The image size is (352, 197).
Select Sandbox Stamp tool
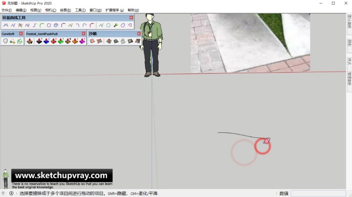[116, 41]
